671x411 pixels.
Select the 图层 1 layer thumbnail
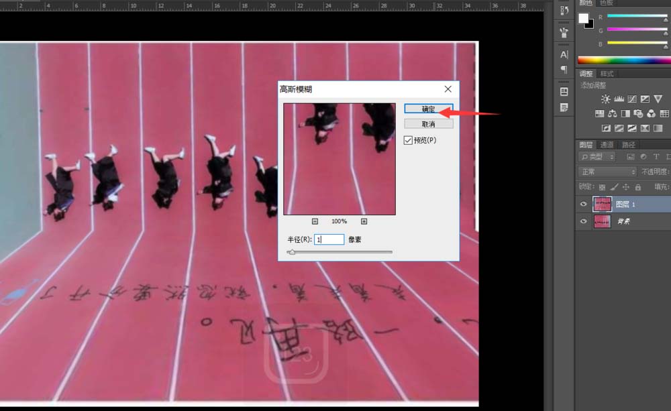pos(602,204)
